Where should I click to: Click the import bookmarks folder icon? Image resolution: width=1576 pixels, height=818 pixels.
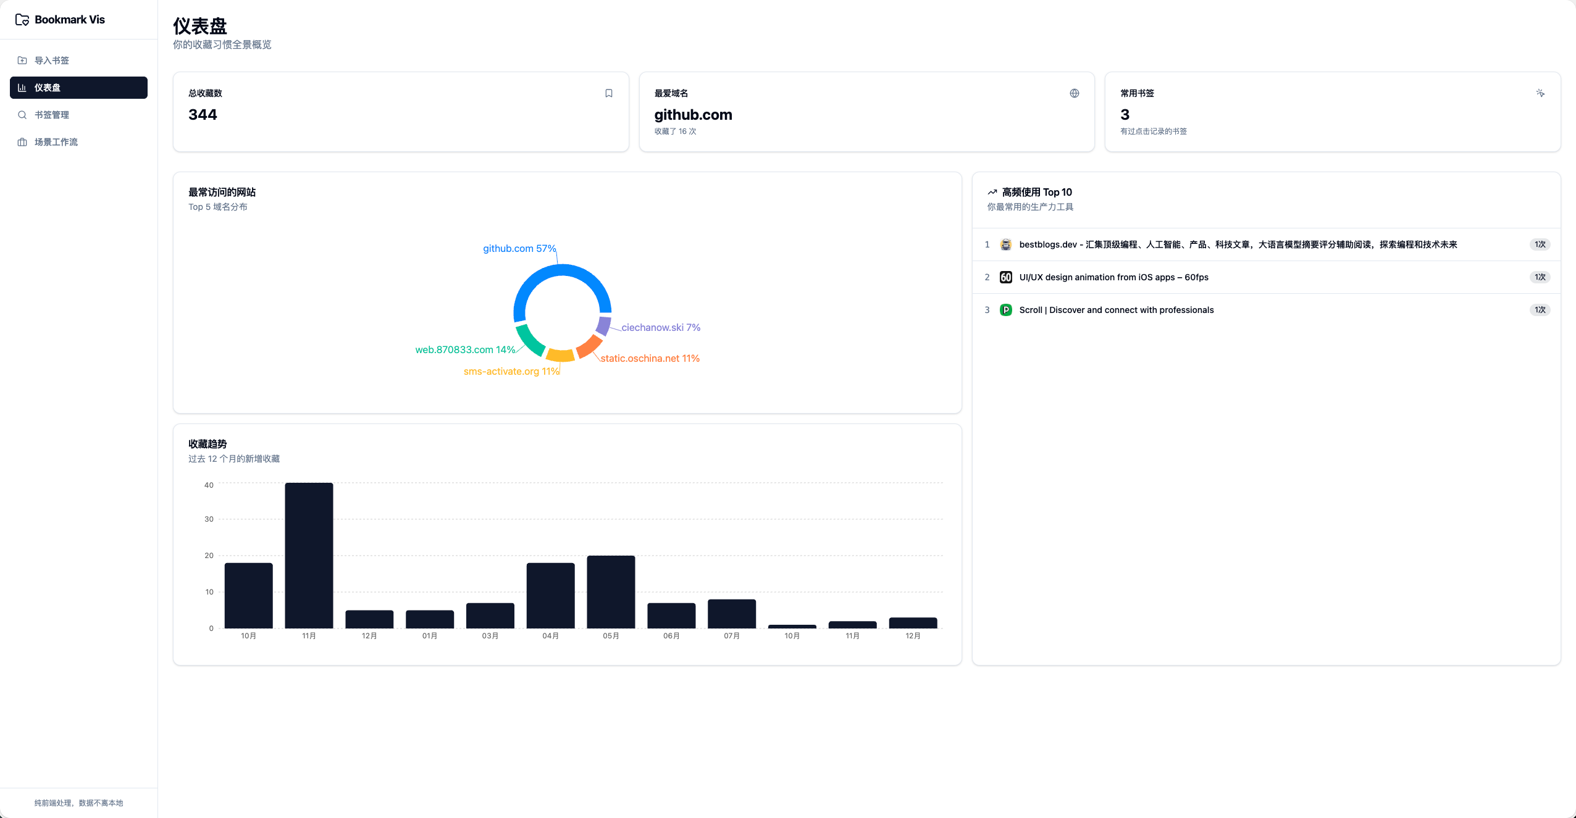click(22, 61)
